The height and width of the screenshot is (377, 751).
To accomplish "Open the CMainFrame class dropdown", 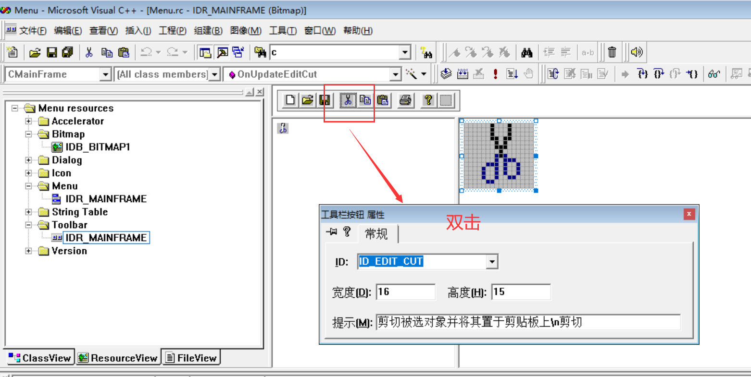I will pos(106,74).
